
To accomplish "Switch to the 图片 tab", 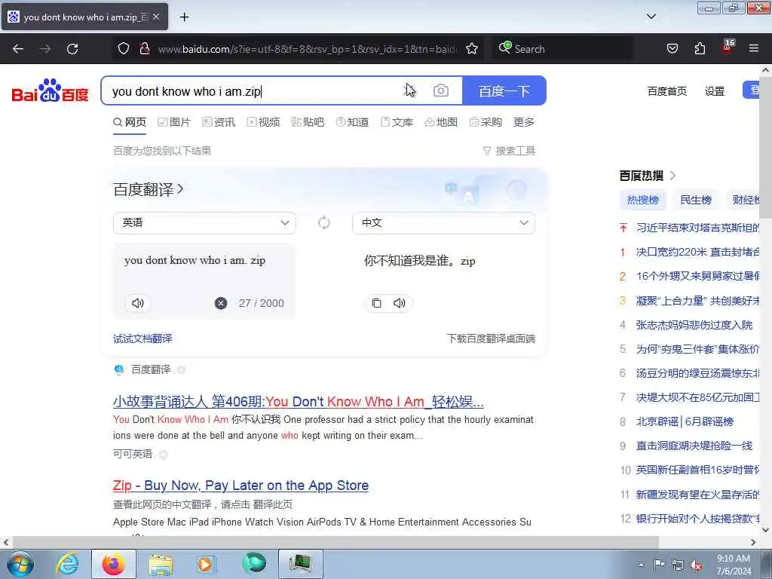I will click(x=174, y=122).
